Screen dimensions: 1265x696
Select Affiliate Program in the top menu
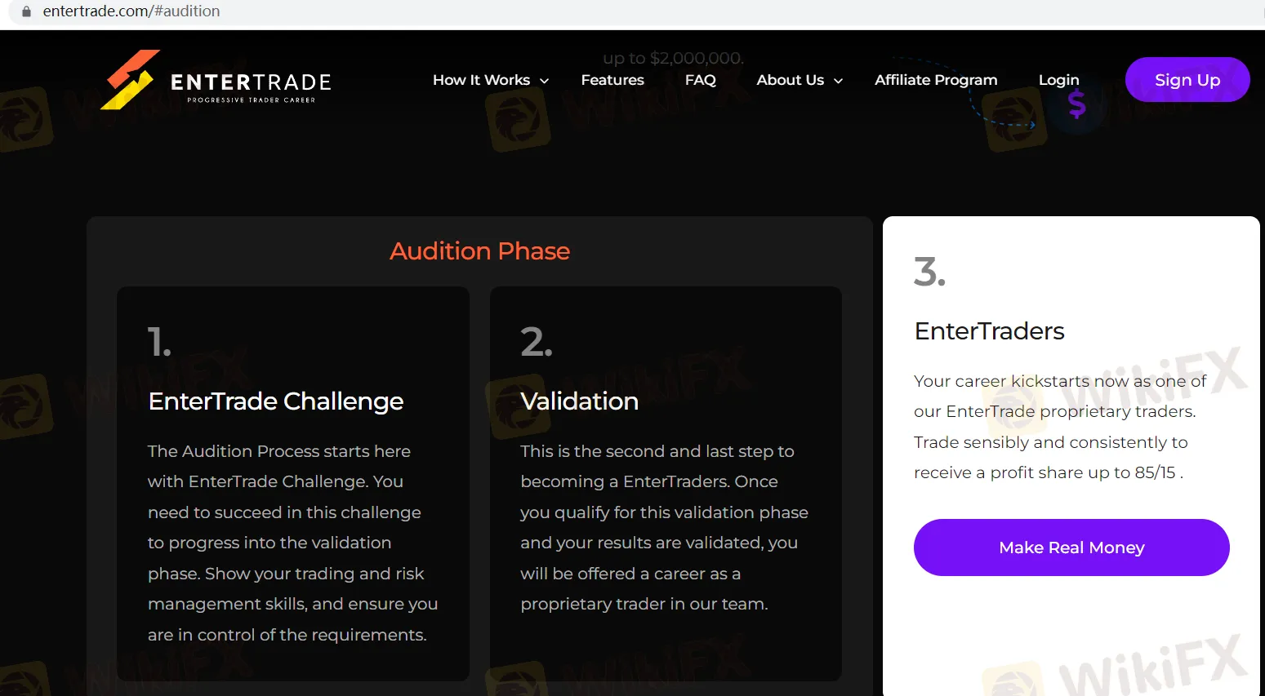936,79
